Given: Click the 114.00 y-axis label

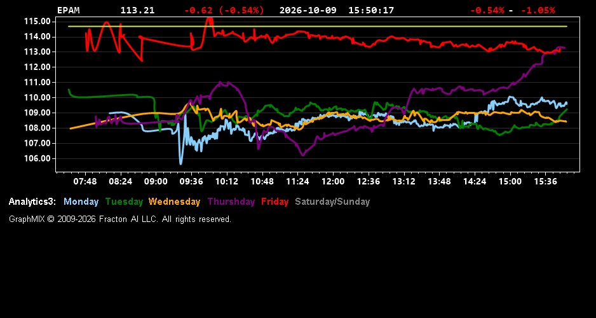Looking at the screenshot, I should point(37,36).
